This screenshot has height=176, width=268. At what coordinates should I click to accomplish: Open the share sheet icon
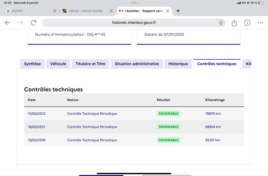[234, 23]
